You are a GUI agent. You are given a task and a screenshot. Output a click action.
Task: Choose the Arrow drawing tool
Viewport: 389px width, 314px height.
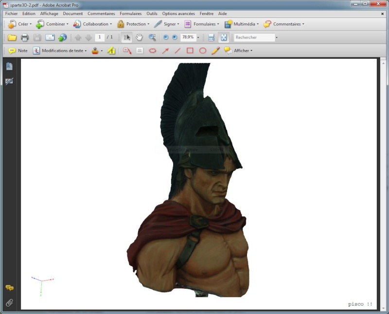(x=165, y=51)
